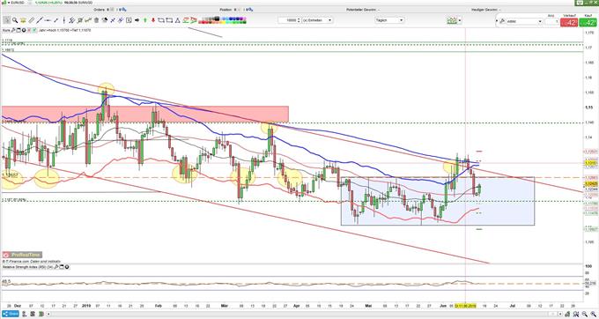599x319 pixels.
Task: Click the price panel window icon
Action: (18, 30)
